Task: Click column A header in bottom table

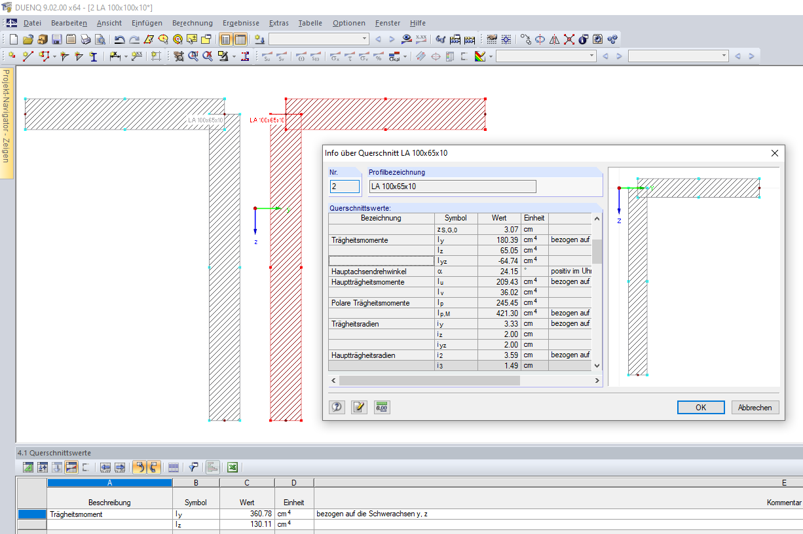Action: tap(109, 482)
